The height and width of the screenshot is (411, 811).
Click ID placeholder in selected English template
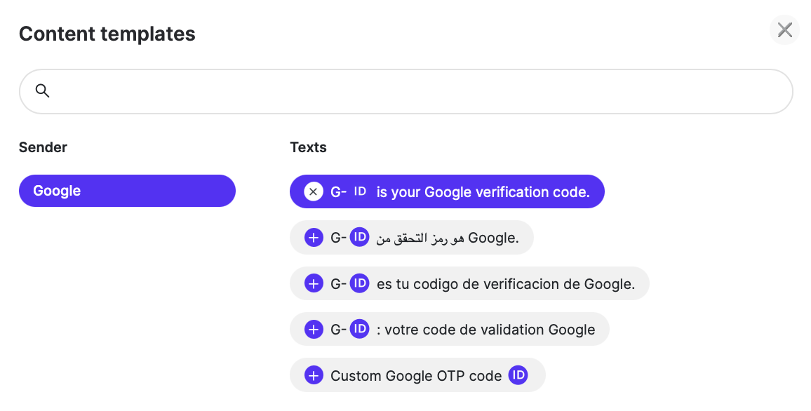359,191
